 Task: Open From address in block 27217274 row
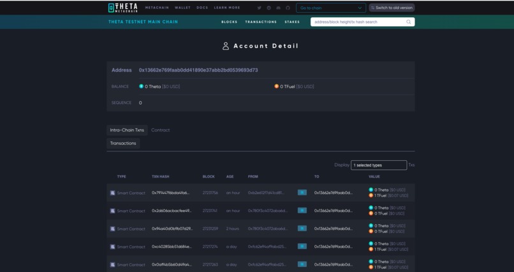click(x=267, y=246)
